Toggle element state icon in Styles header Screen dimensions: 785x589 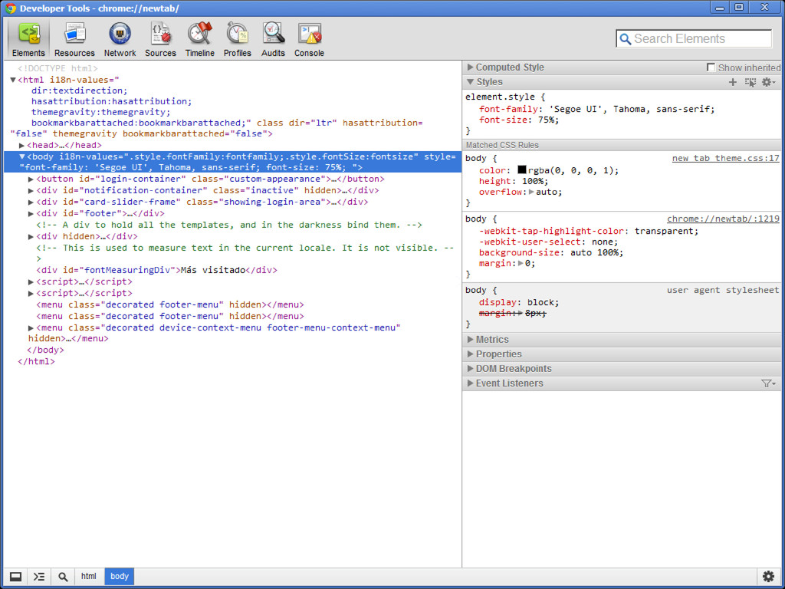[750, 82]
